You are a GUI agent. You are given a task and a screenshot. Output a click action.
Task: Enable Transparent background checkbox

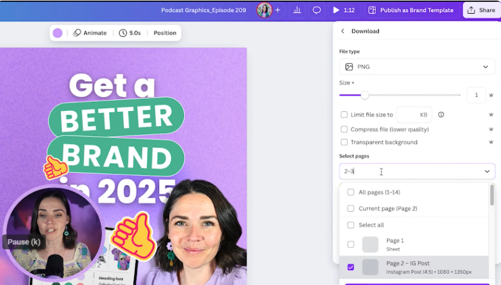pos(344,142)
